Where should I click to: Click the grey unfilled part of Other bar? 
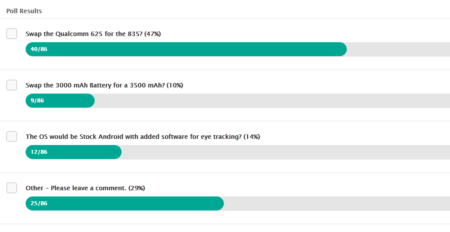tap(337, 203)
